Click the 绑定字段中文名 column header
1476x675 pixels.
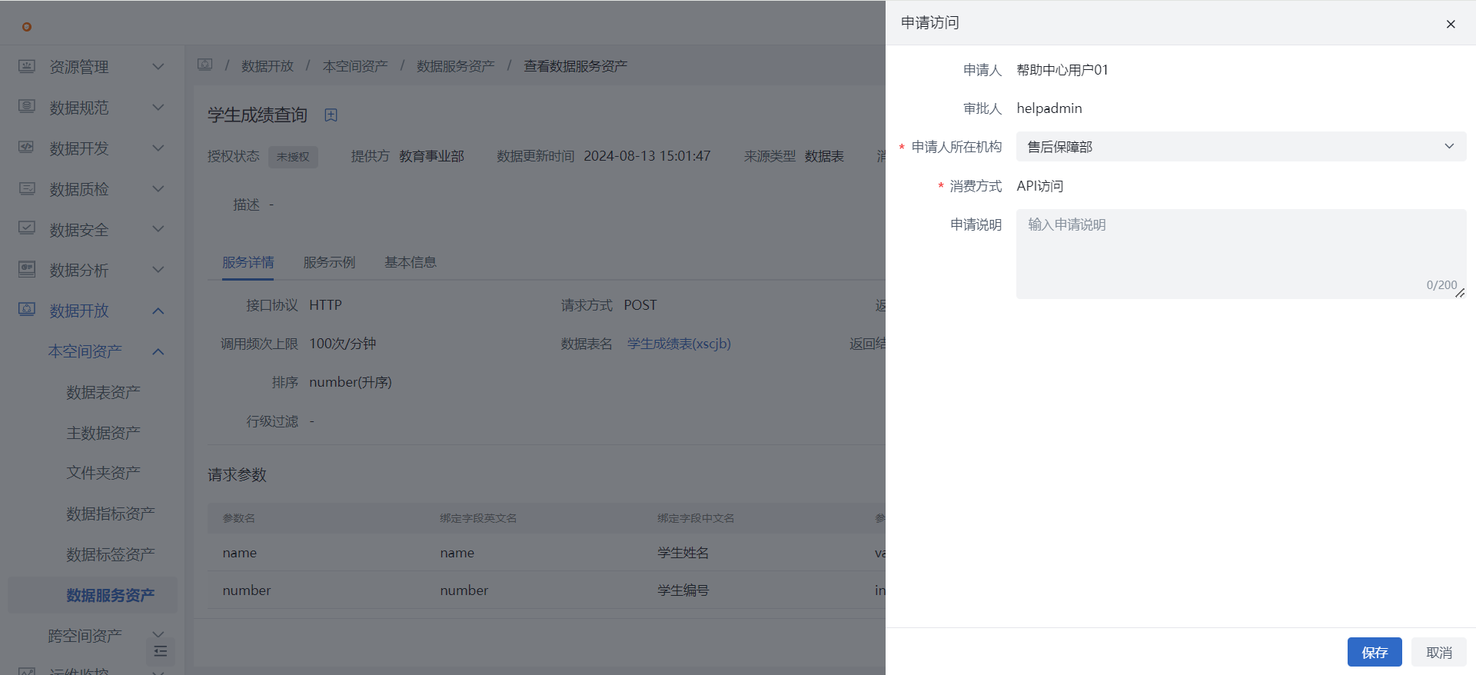tap(696, 518)
